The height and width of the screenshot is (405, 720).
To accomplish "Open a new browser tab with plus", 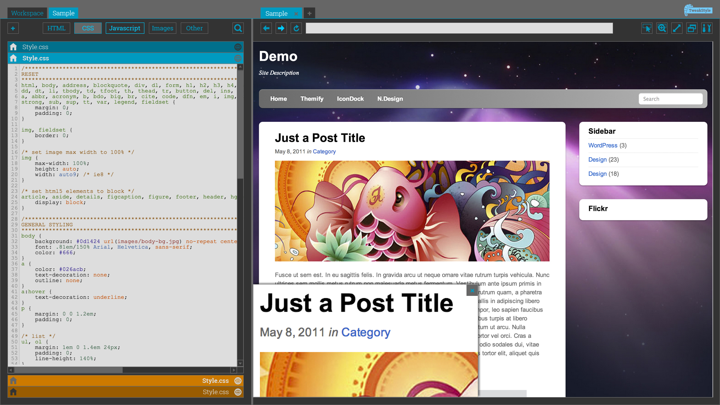I will coord(309,13).
